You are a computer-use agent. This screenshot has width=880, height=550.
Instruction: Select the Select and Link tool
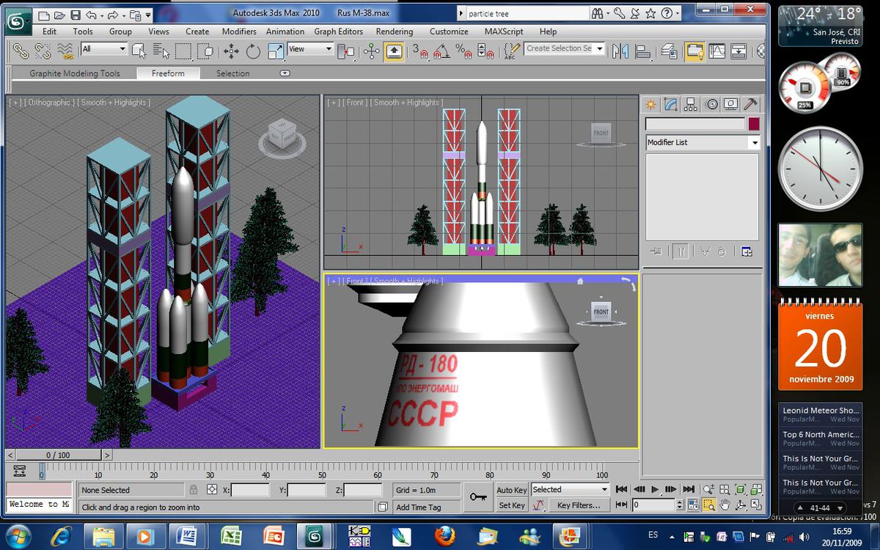tap(20, 51)
